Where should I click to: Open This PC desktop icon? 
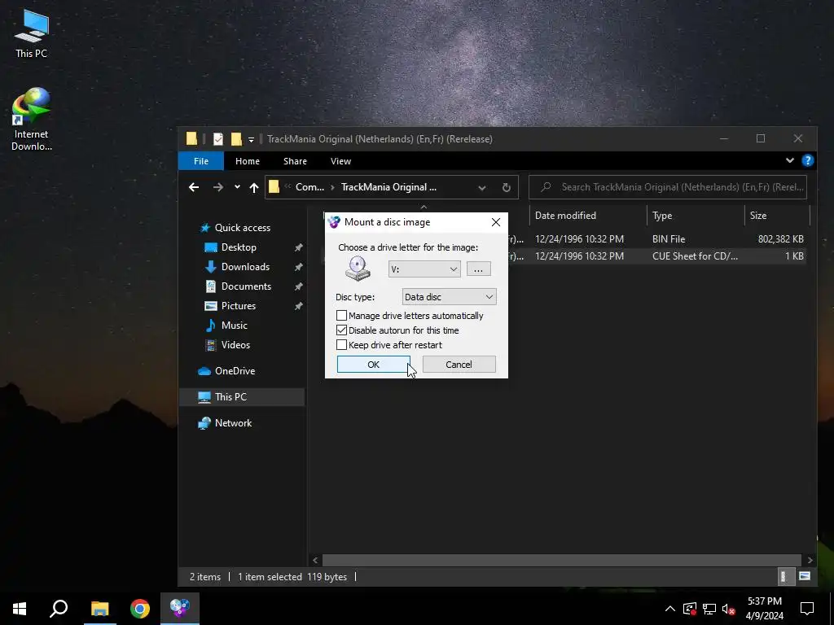[32, 33]
